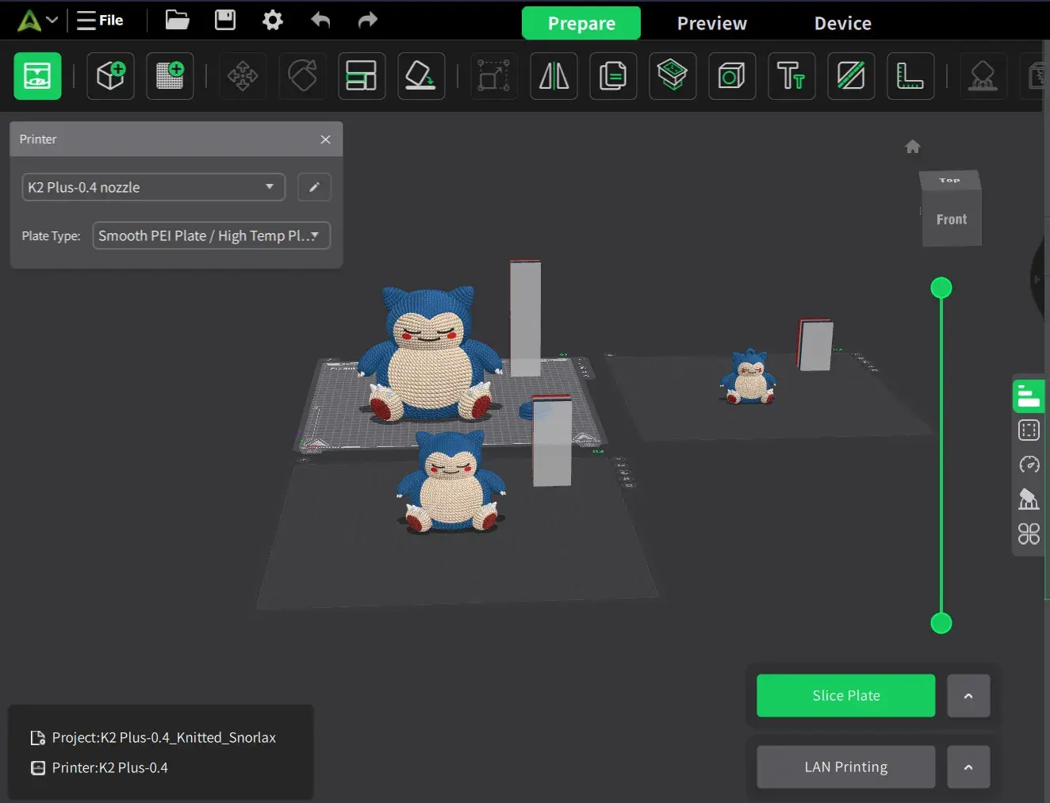Screen dimensions: 1050x803
Task: Reset view with the home icon
Action: click(x=913, y=147)
